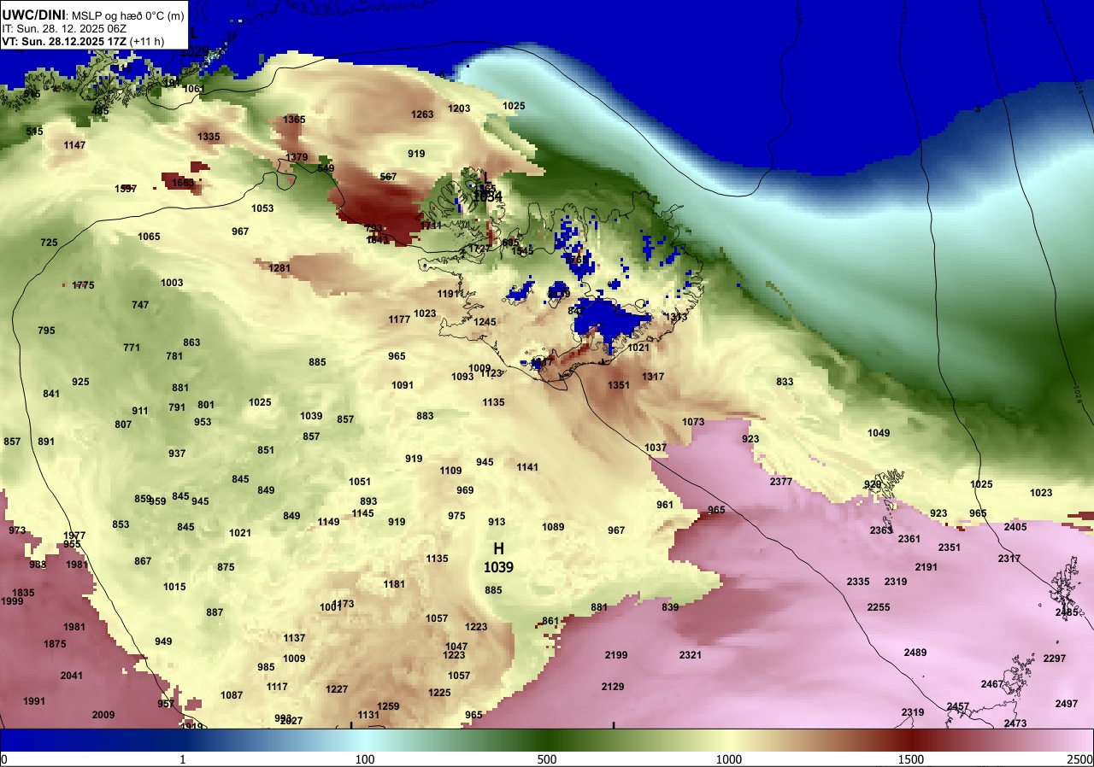The width and height of the screenshot is (1094, 767).
Task: Click the height value 2255
Action: click(x=879, y=607)
